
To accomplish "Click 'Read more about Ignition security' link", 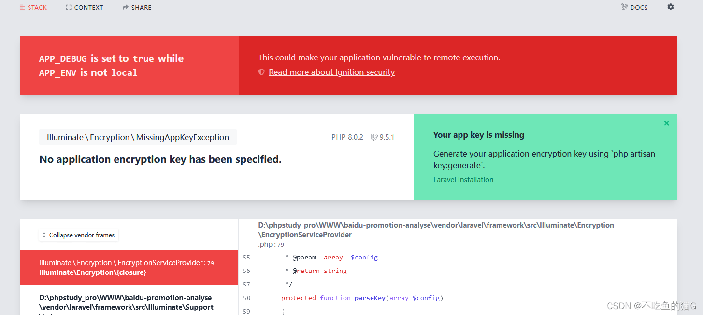I will click(331, 72).
